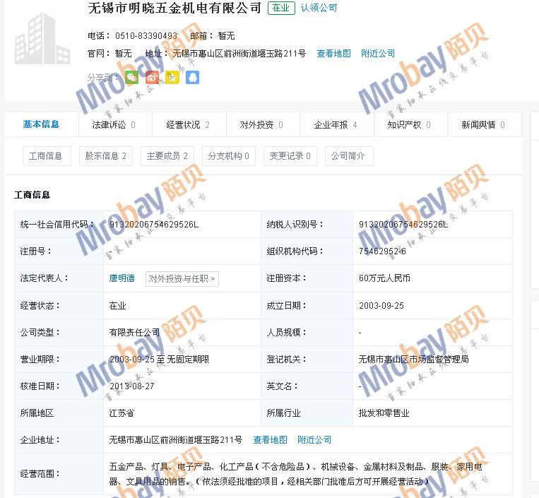This screenshot has height=498, width=539.
Task: Expand 对外投资与任职 next to 唐明德
Action: tap(182, 279)
